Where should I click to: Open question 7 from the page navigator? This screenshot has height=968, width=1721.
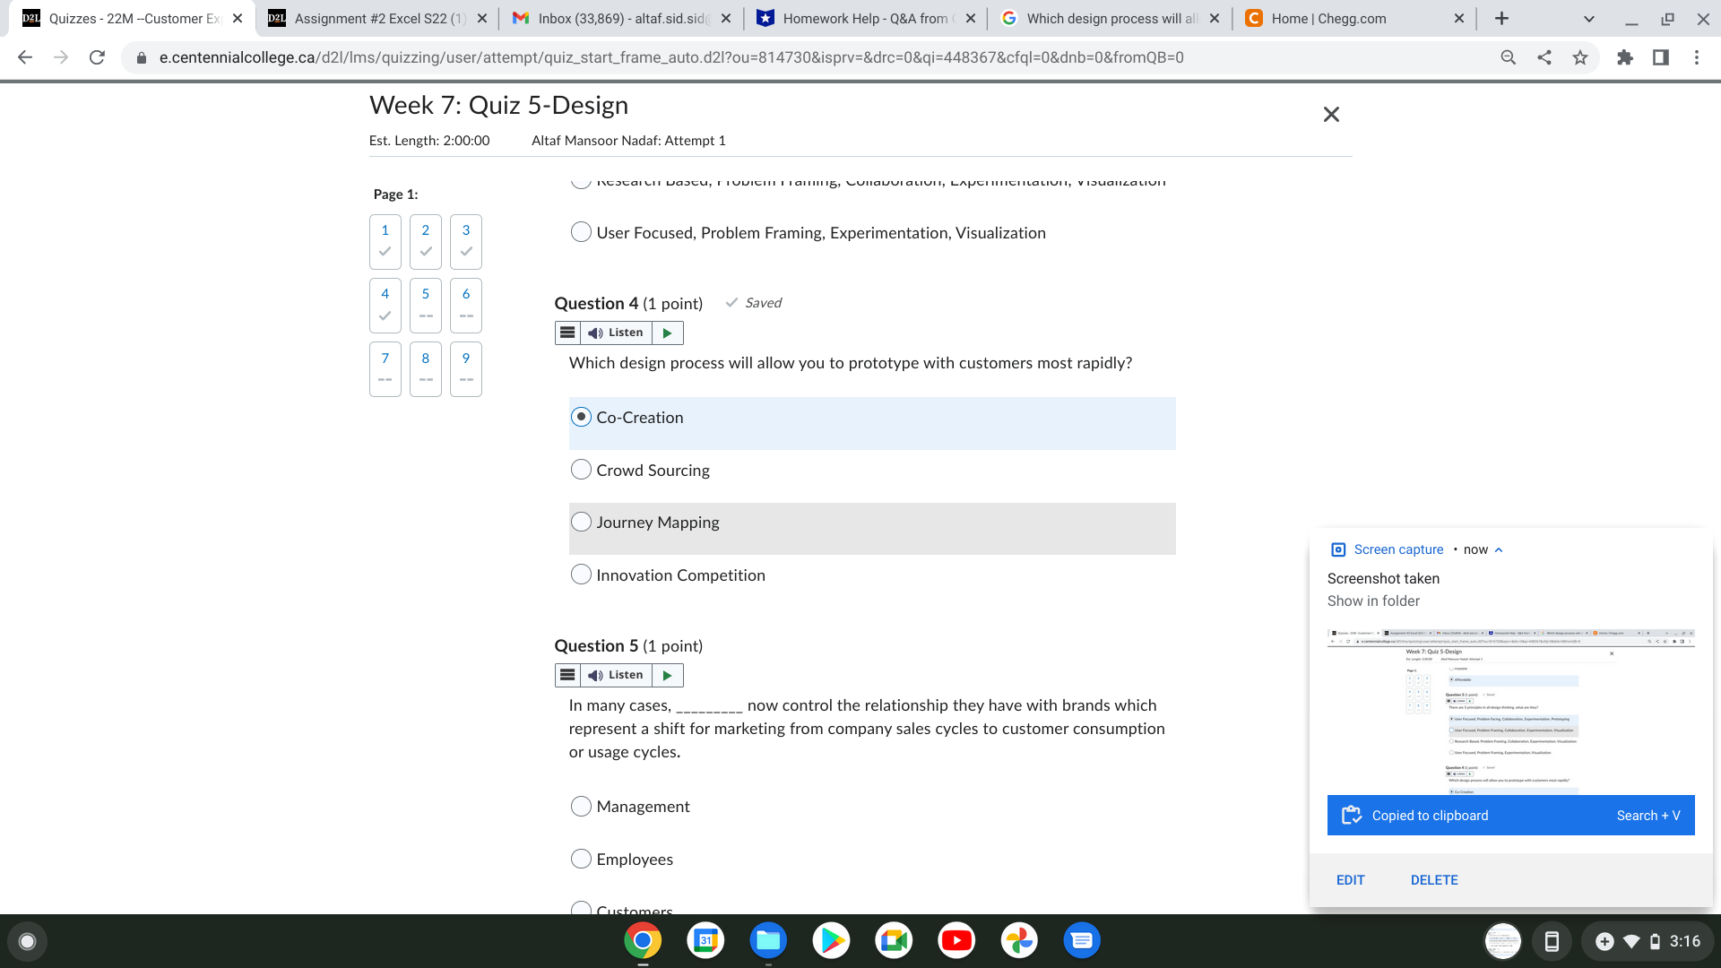(x=385, y=368)
